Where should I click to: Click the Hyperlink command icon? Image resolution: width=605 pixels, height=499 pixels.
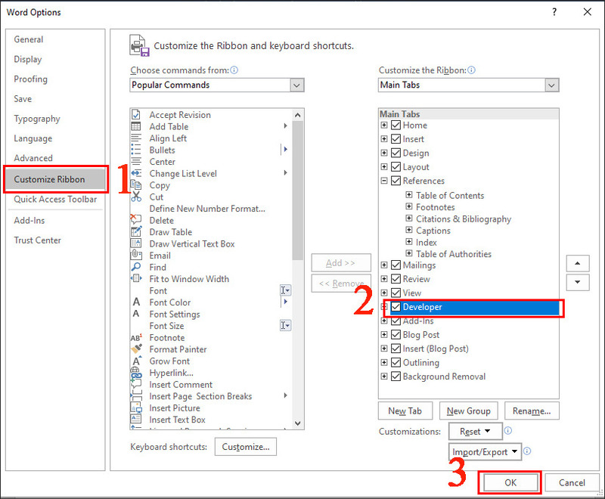click(136, 373)
